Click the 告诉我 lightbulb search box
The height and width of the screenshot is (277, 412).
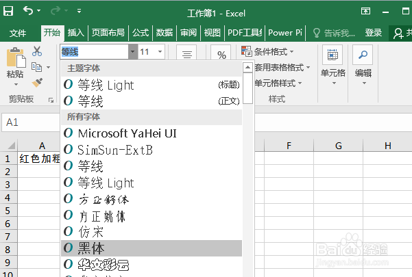(334, 33)
